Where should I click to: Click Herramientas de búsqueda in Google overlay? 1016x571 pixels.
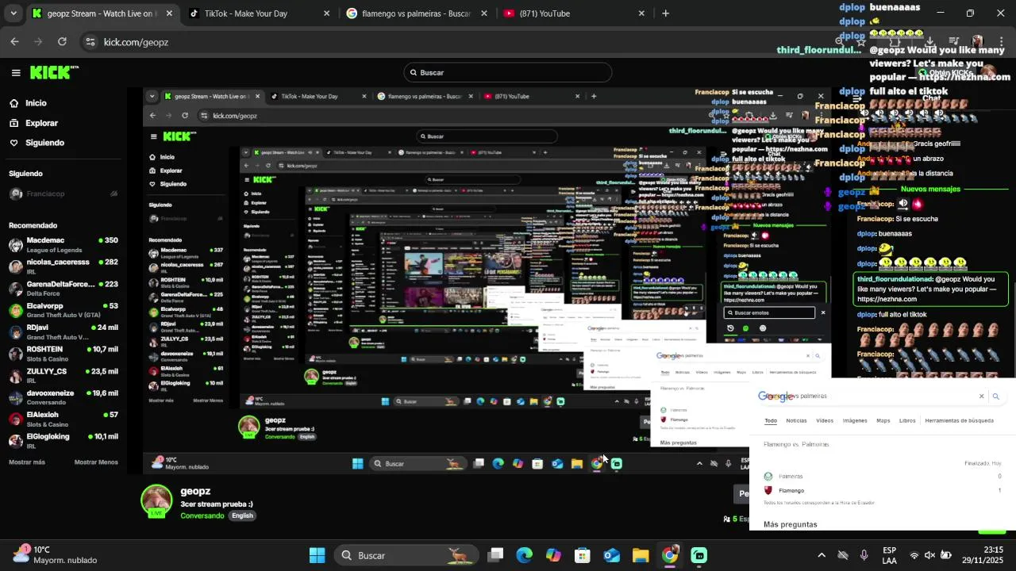pos(959,420)
